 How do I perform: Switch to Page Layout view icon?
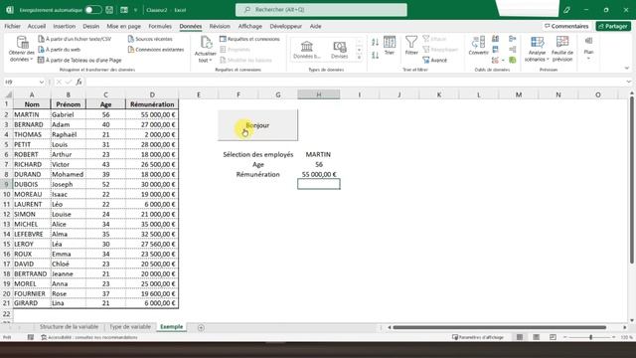click(x=537, y=337)
